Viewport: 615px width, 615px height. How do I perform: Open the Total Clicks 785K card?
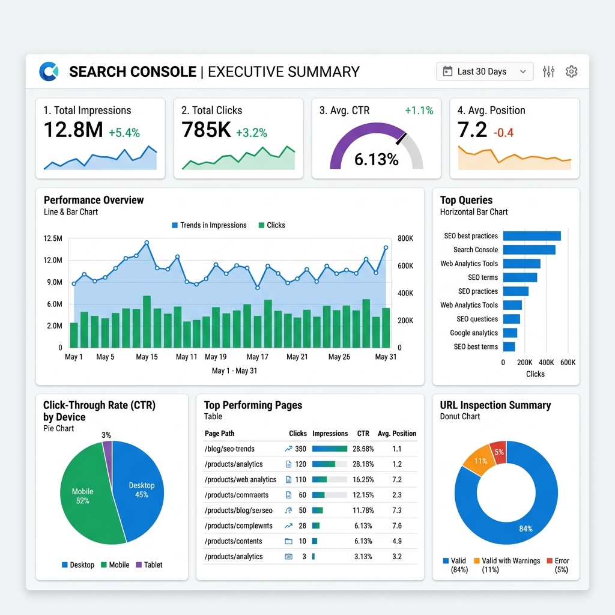pos(238,139)
